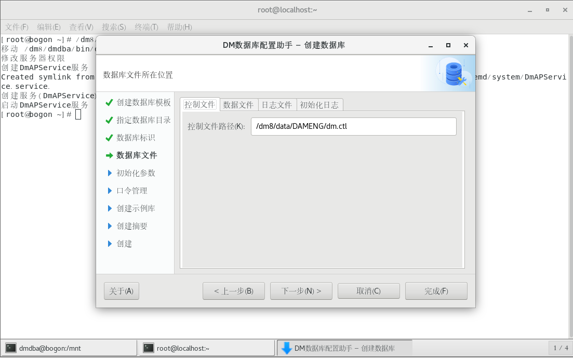Click the terminal prompt cursor line
573x358 pixels.
point(41,114)
